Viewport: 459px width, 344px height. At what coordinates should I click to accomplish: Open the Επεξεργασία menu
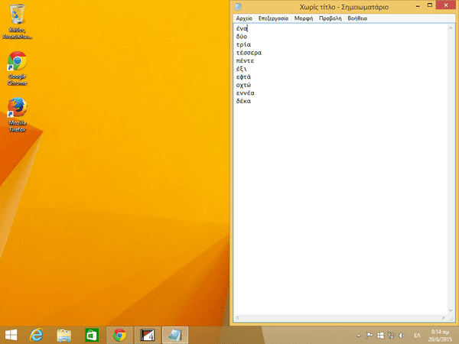coord(273,18)
